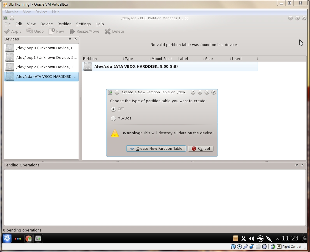Image resolution: width=310 pixels, height=252 pixels.
Task: Sort by the Type column header
Action: coord(137,59)
